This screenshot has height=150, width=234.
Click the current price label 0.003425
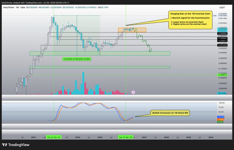click(x=222, y=29)
